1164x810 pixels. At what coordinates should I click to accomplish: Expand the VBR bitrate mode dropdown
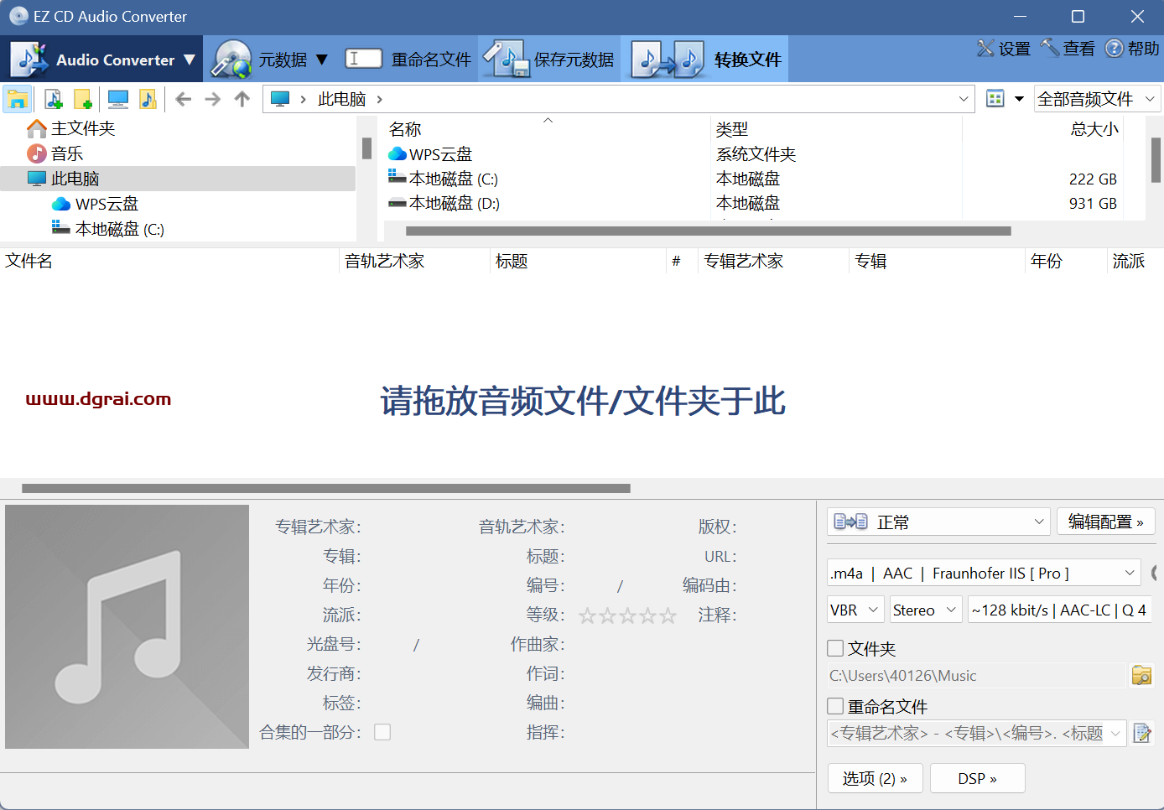[855, 610]
